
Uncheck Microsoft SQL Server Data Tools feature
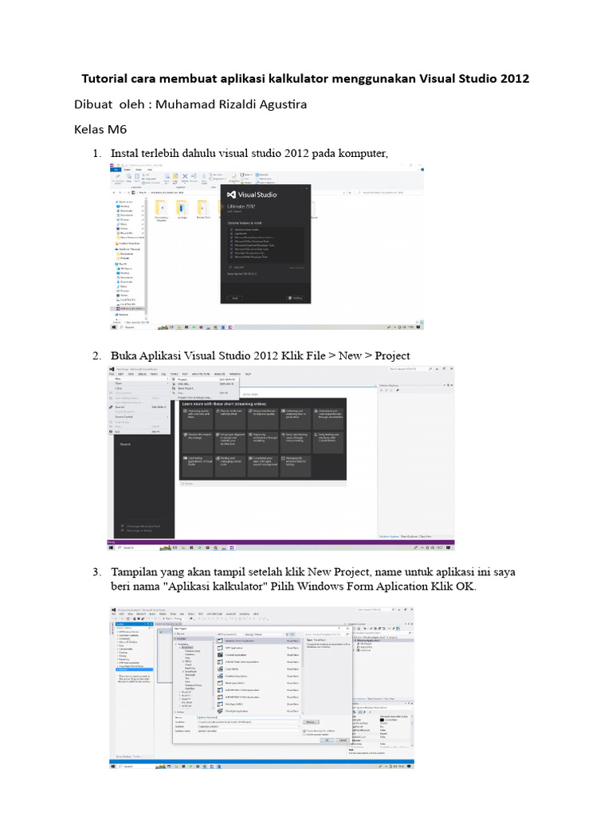click(x=231, y=249)
